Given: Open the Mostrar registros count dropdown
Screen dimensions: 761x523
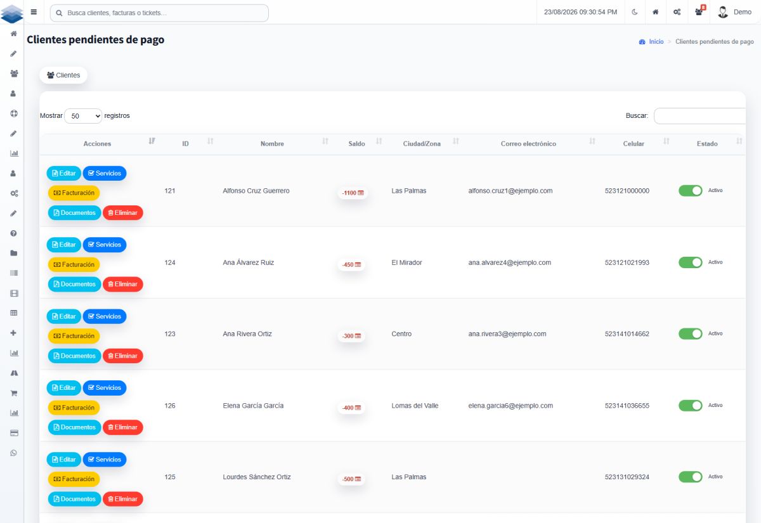Looking at the screenshot, I should pos(83,116).
